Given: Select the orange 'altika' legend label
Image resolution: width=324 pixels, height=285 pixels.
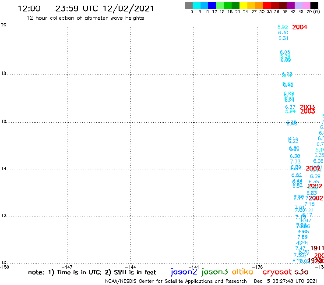Looking at the screenshot, I should pos(243,272).
